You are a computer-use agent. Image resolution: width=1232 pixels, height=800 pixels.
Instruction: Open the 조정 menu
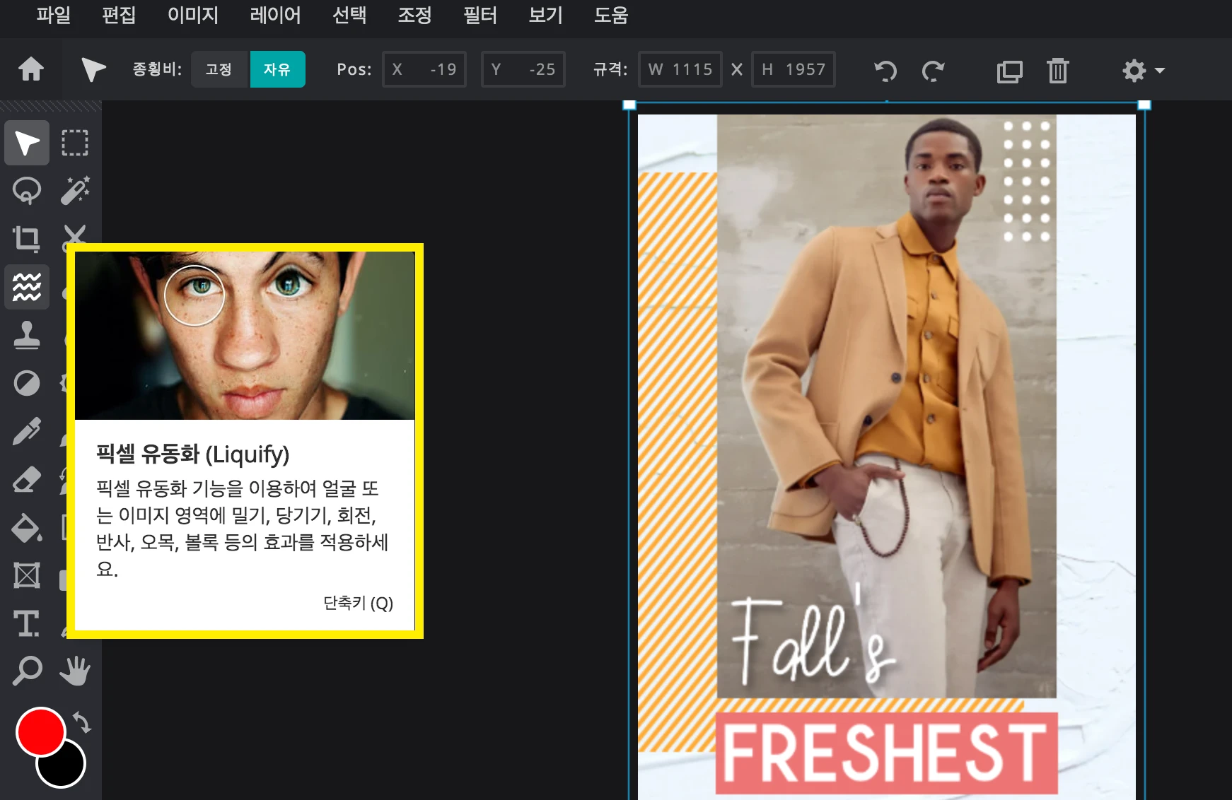[414, 15]
